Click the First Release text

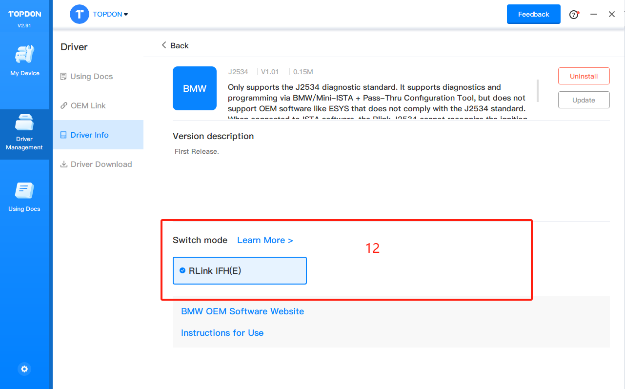click(x=197, y=152)
